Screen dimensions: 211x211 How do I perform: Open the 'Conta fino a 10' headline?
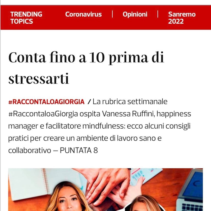pos(86,68)
